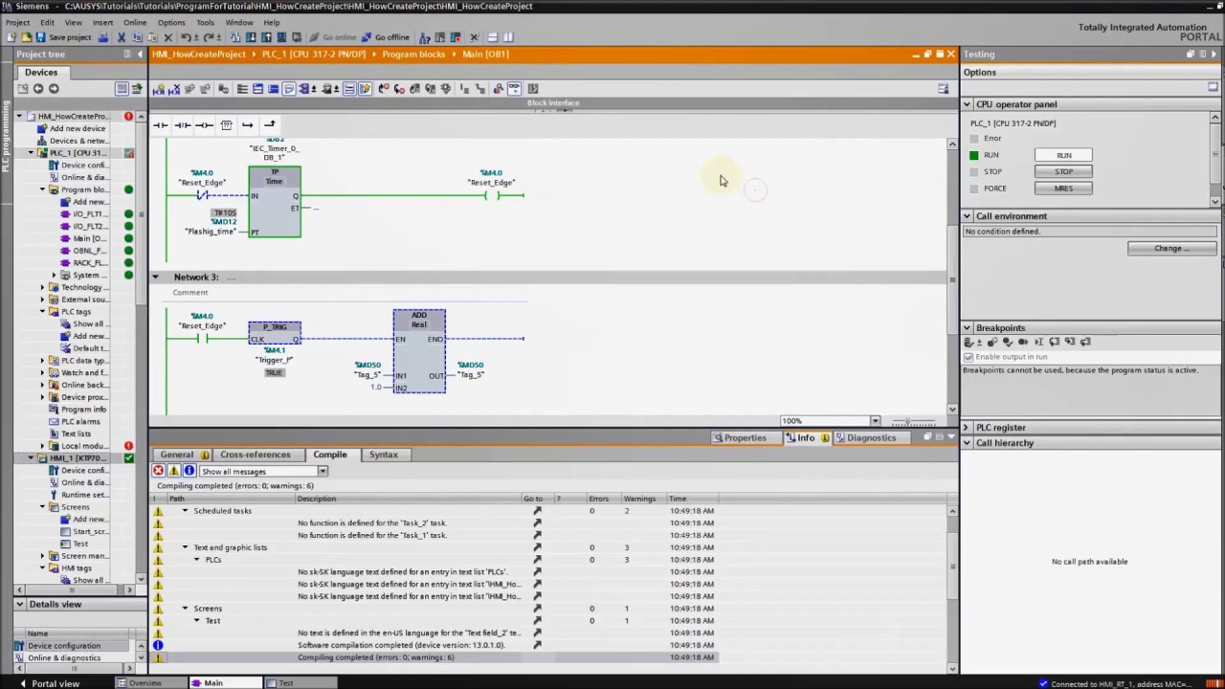Open the zoom 100% dropdown
Screen dimensions: 1225x689
point(875,421)
